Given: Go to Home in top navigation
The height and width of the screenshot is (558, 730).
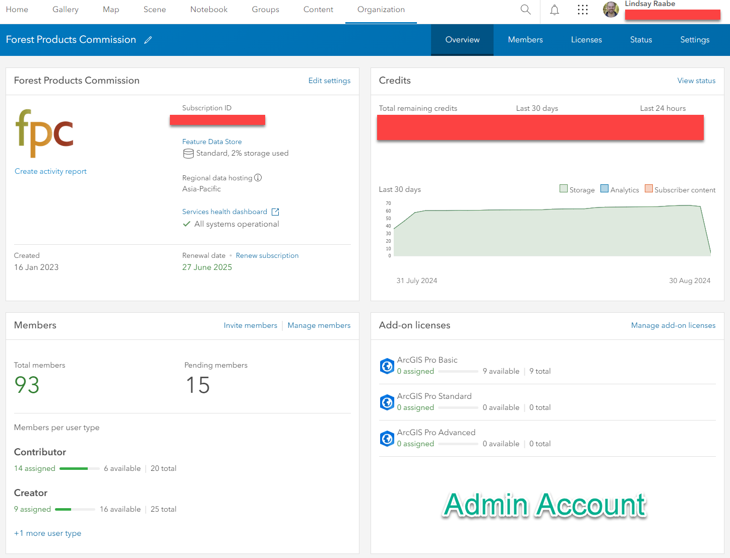Looking at the screenshot, I should coord(17,10).
